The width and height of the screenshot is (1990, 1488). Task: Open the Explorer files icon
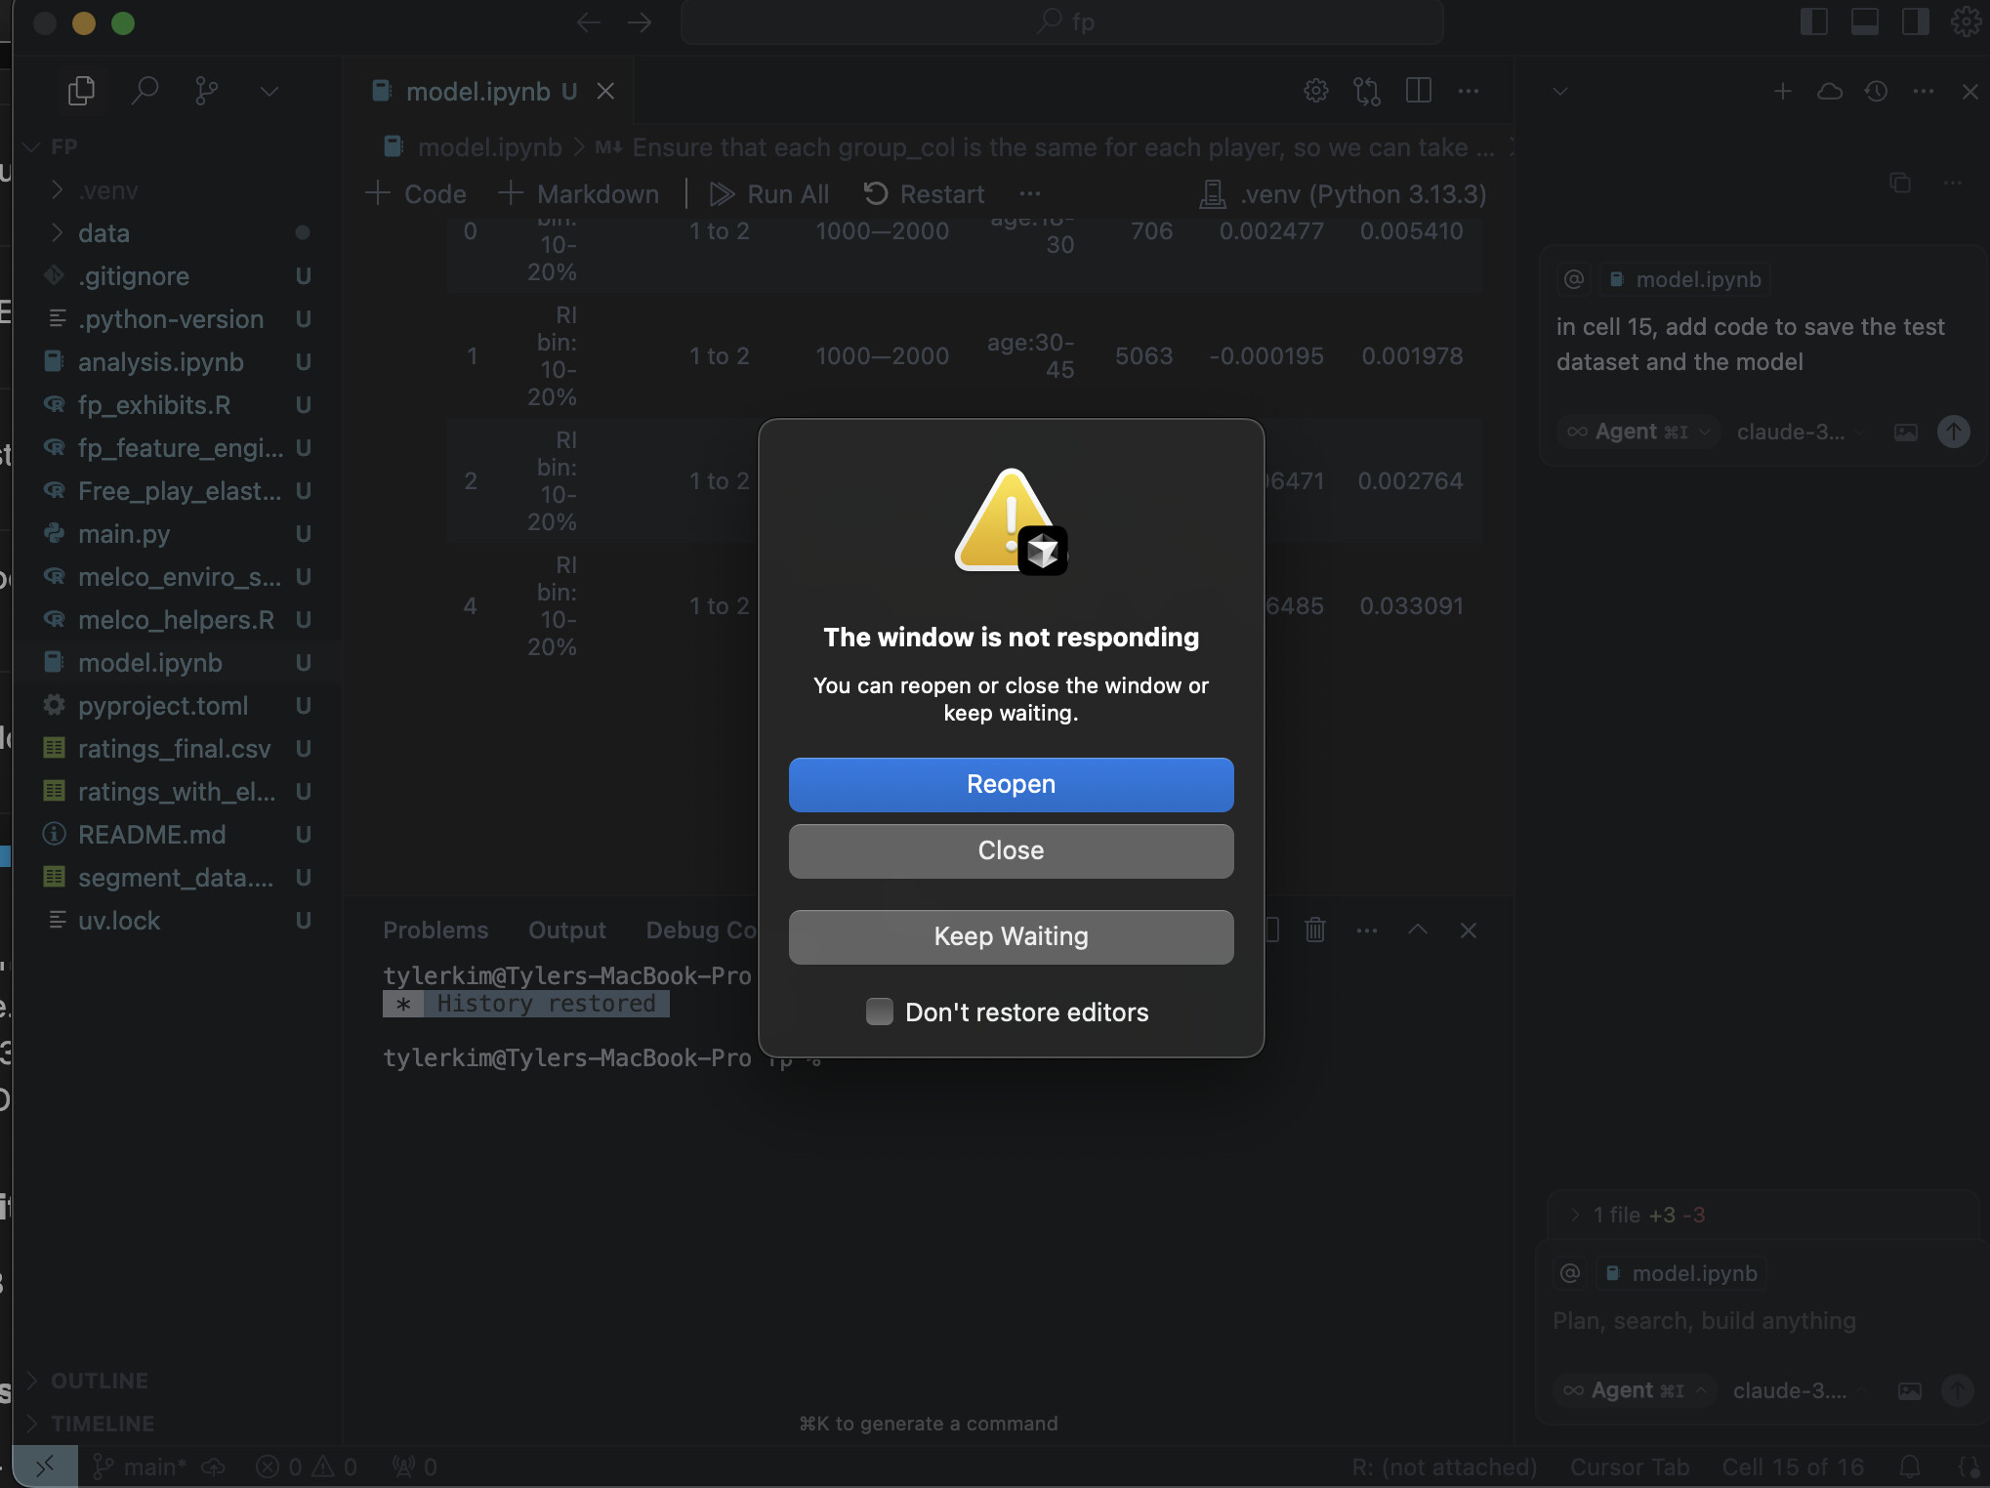(x=82, y=91)
